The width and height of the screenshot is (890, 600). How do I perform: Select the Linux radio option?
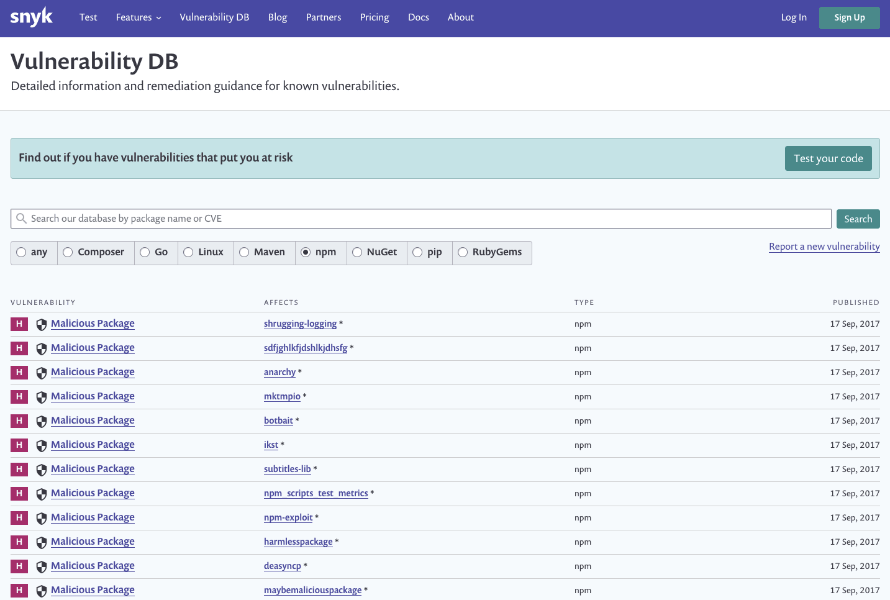(188, 252)
